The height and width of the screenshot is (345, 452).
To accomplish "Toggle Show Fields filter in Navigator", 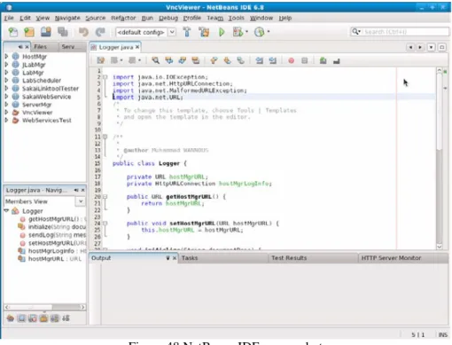I will pyautogui.click(x=21, y=318).
